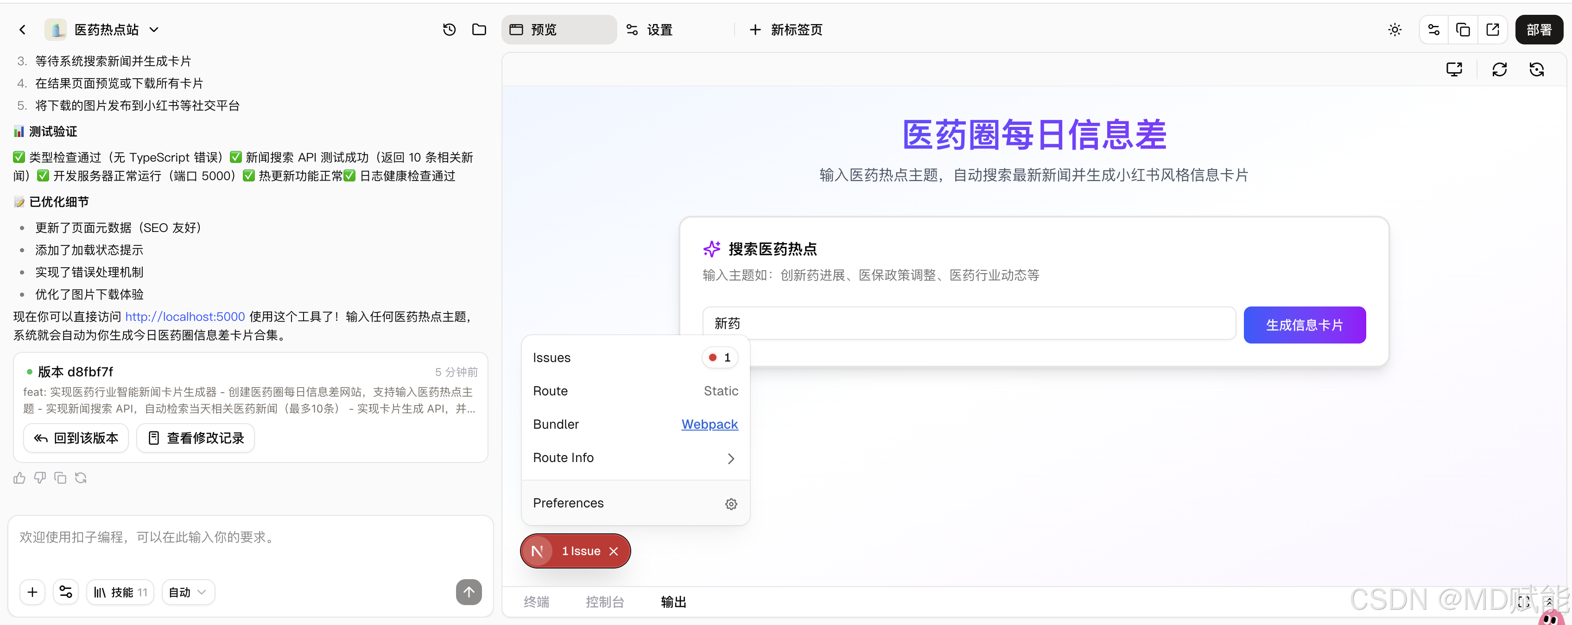Image resolution: width=1572 pixels, height=625 pixels.
Task: Toggle the light/dark theme sun icon
Action: pos(1395,29)
